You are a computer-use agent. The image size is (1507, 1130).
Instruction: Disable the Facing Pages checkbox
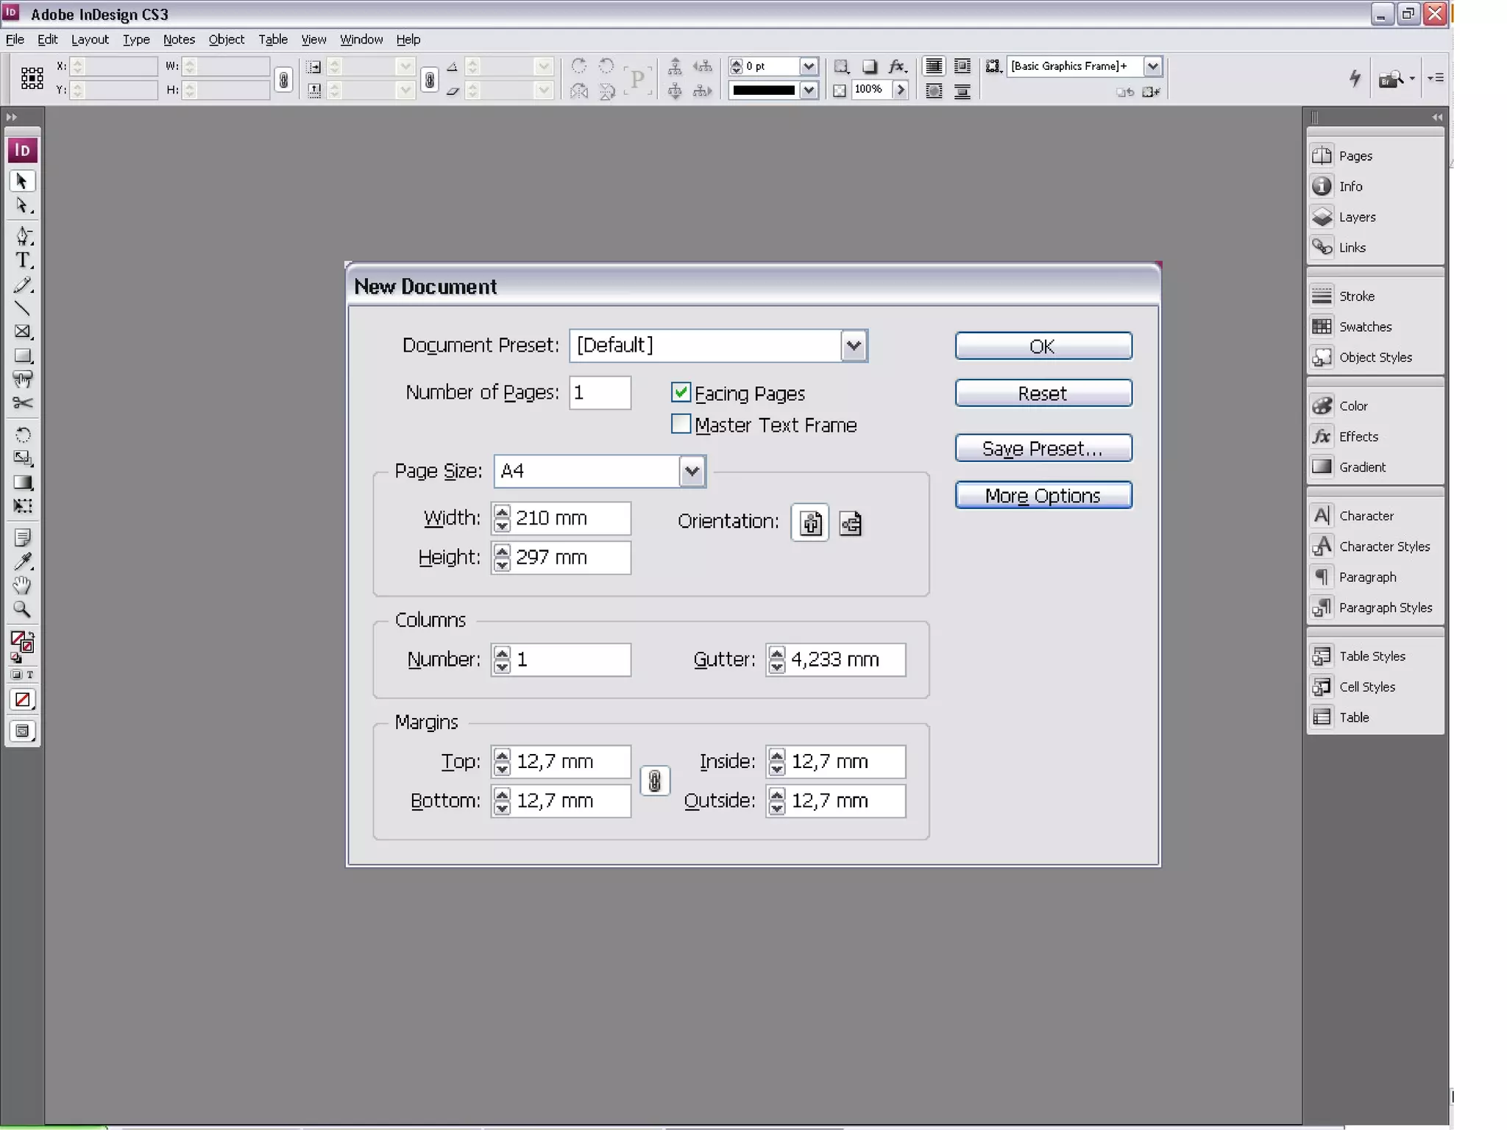[681, 393]
